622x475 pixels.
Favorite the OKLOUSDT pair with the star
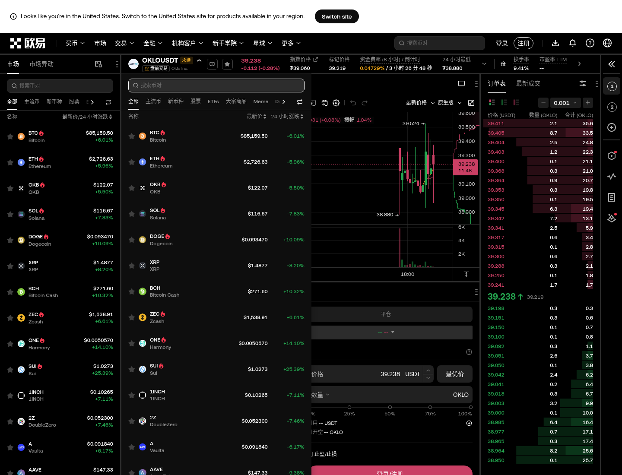[x=228, y=64]
